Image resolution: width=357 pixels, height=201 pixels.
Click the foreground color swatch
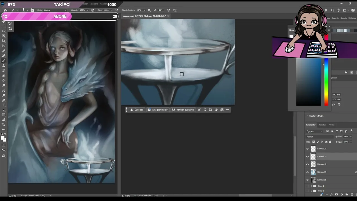click(x=3, y=138)
